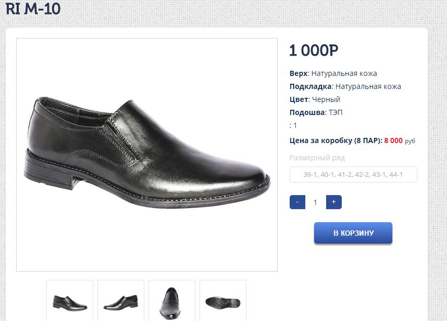The width and height of the screenshot is (447, 321).
Task: Click the "Размерный ряд" label
Action: click(317, 158)
